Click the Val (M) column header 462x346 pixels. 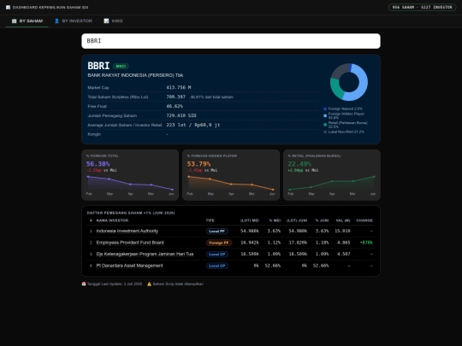(x=343, y=220)
